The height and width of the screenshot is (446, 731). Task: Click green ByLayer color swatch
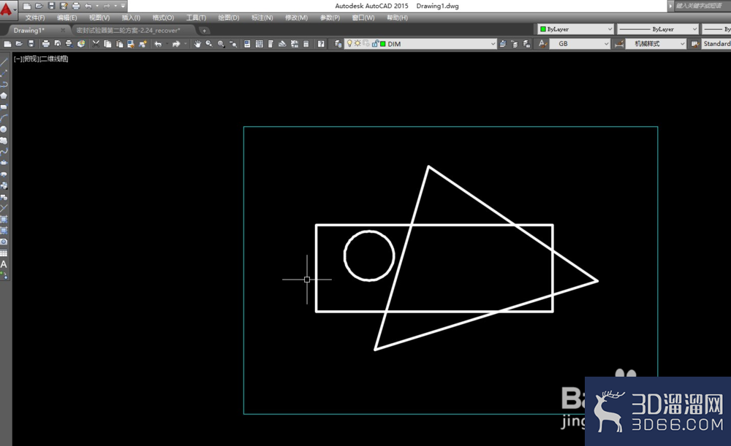tap(542, 29)
